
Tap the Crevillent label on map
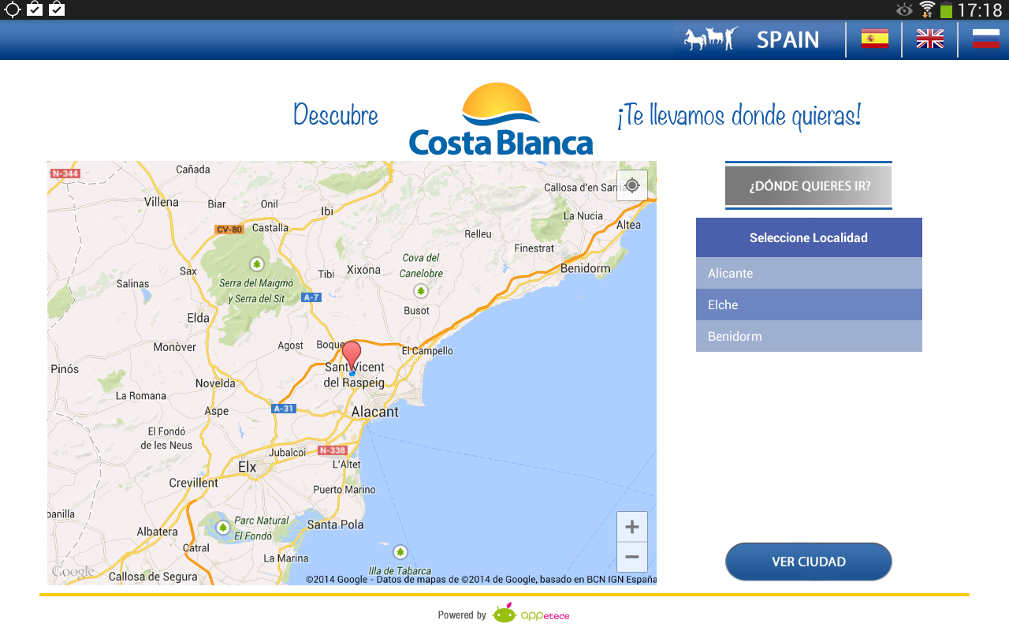click(x=194, y=483)
